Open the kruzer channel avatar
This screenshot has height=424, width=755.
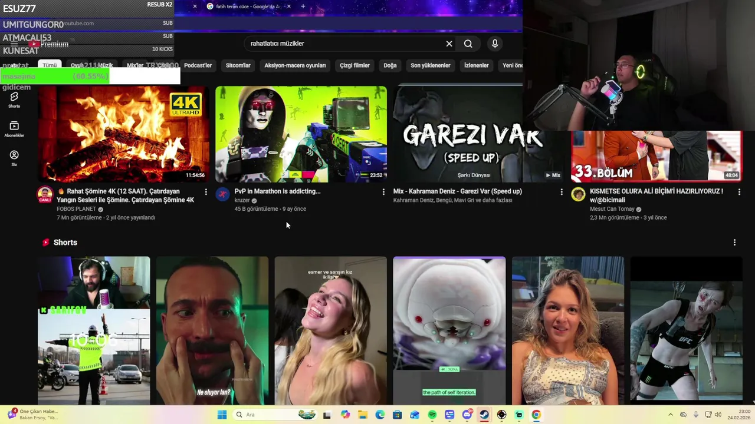(223, 194)
